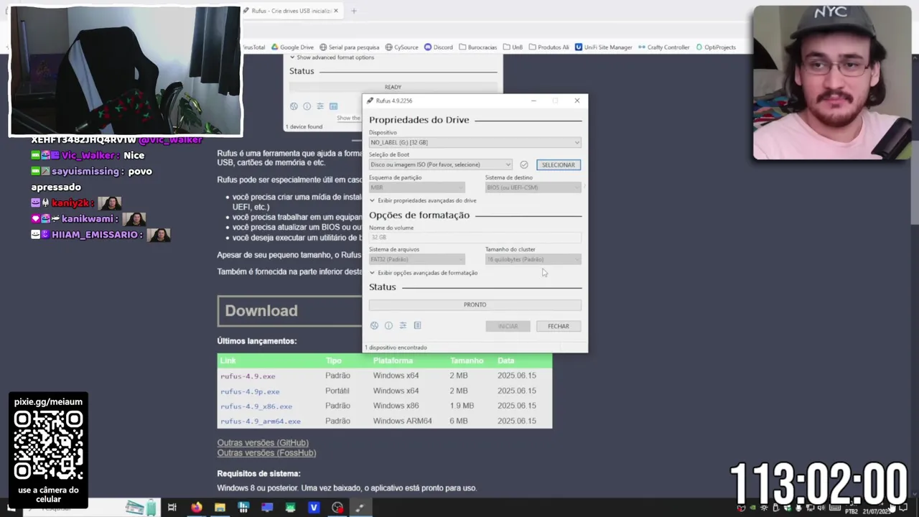The image size is (919, 517).
Task: Open a new browser tab
Action: click(353, 11)
